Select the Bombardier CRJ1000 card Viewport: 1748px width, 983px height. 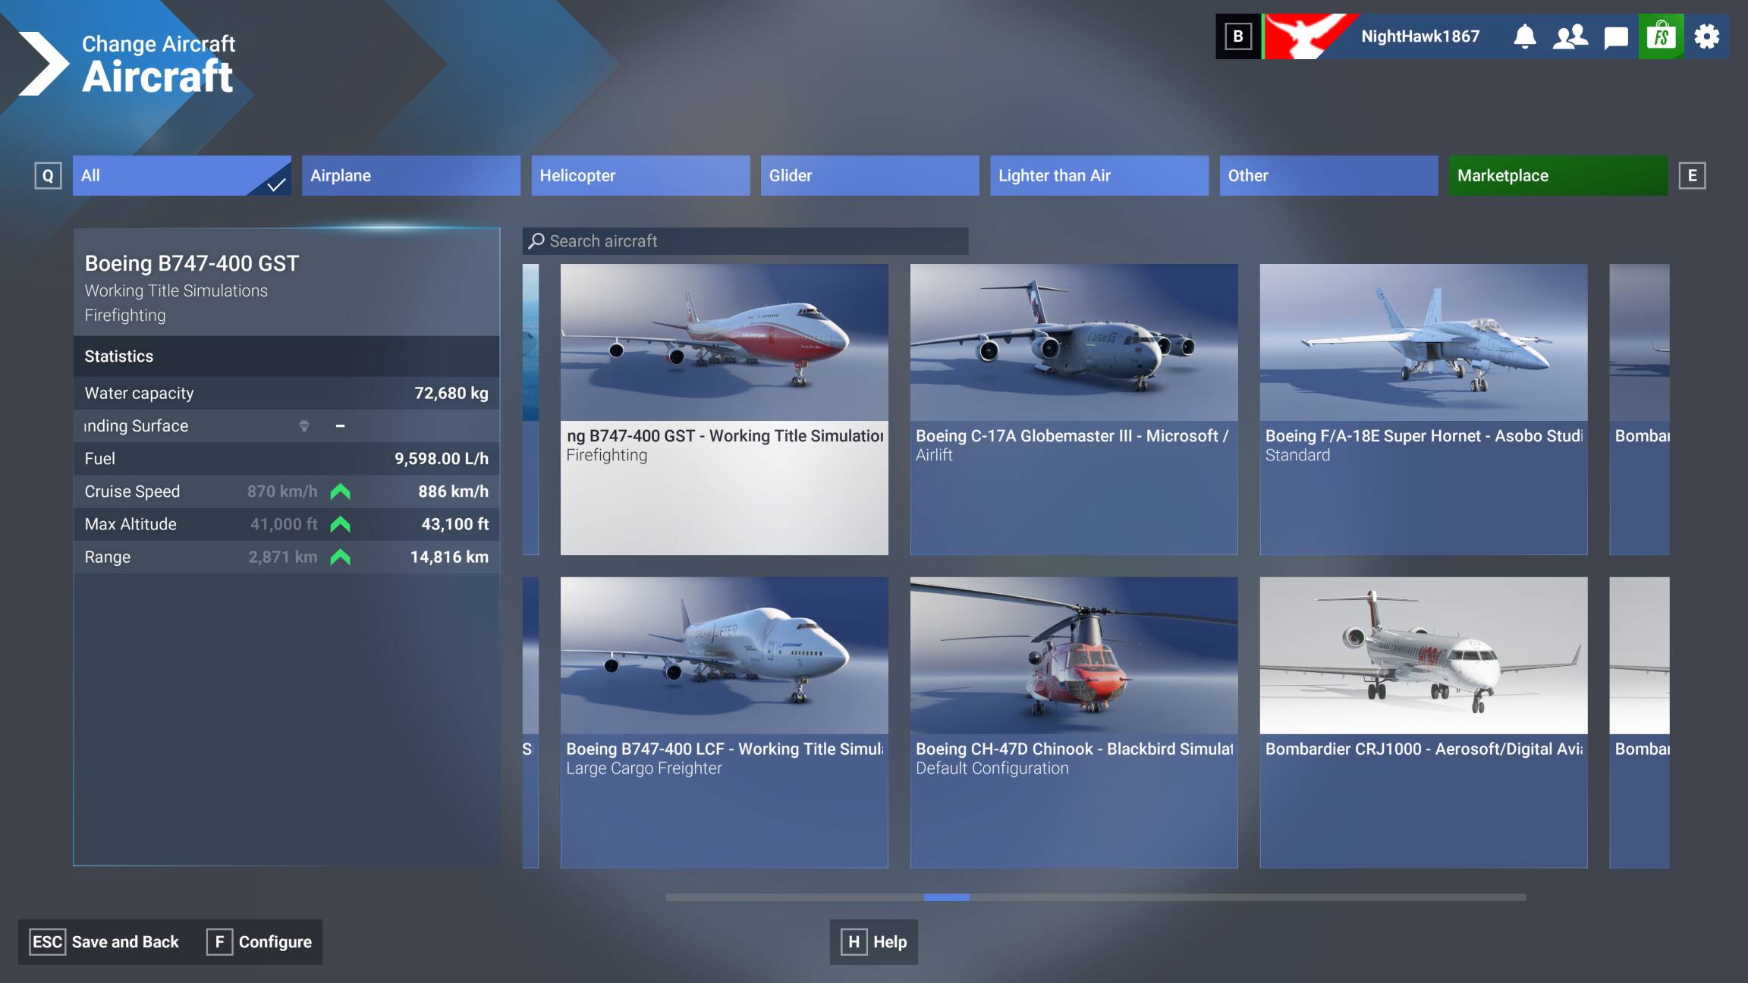click(1424, 723)
